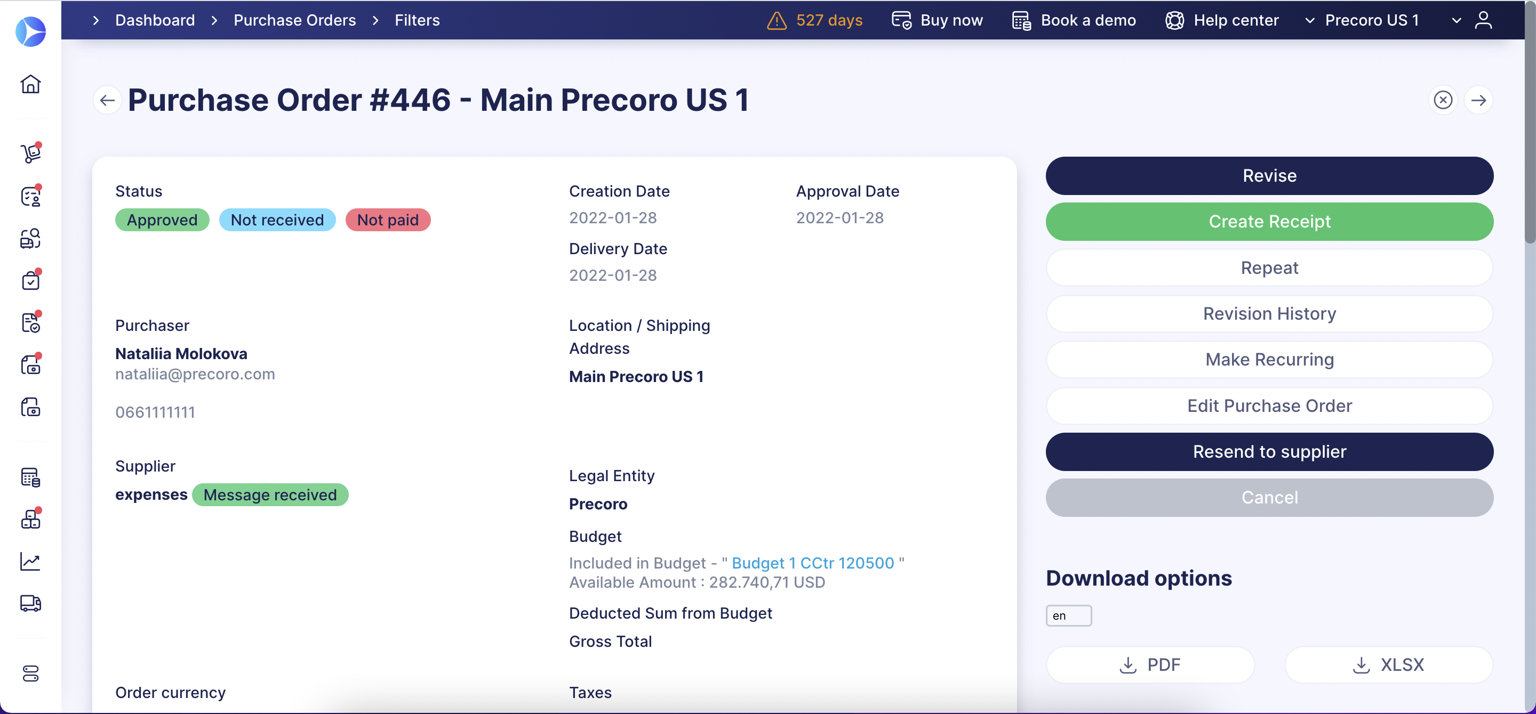Click the Make Recurring button
Viewport: 1536px width, 714px height.
tap(1269, 360)
